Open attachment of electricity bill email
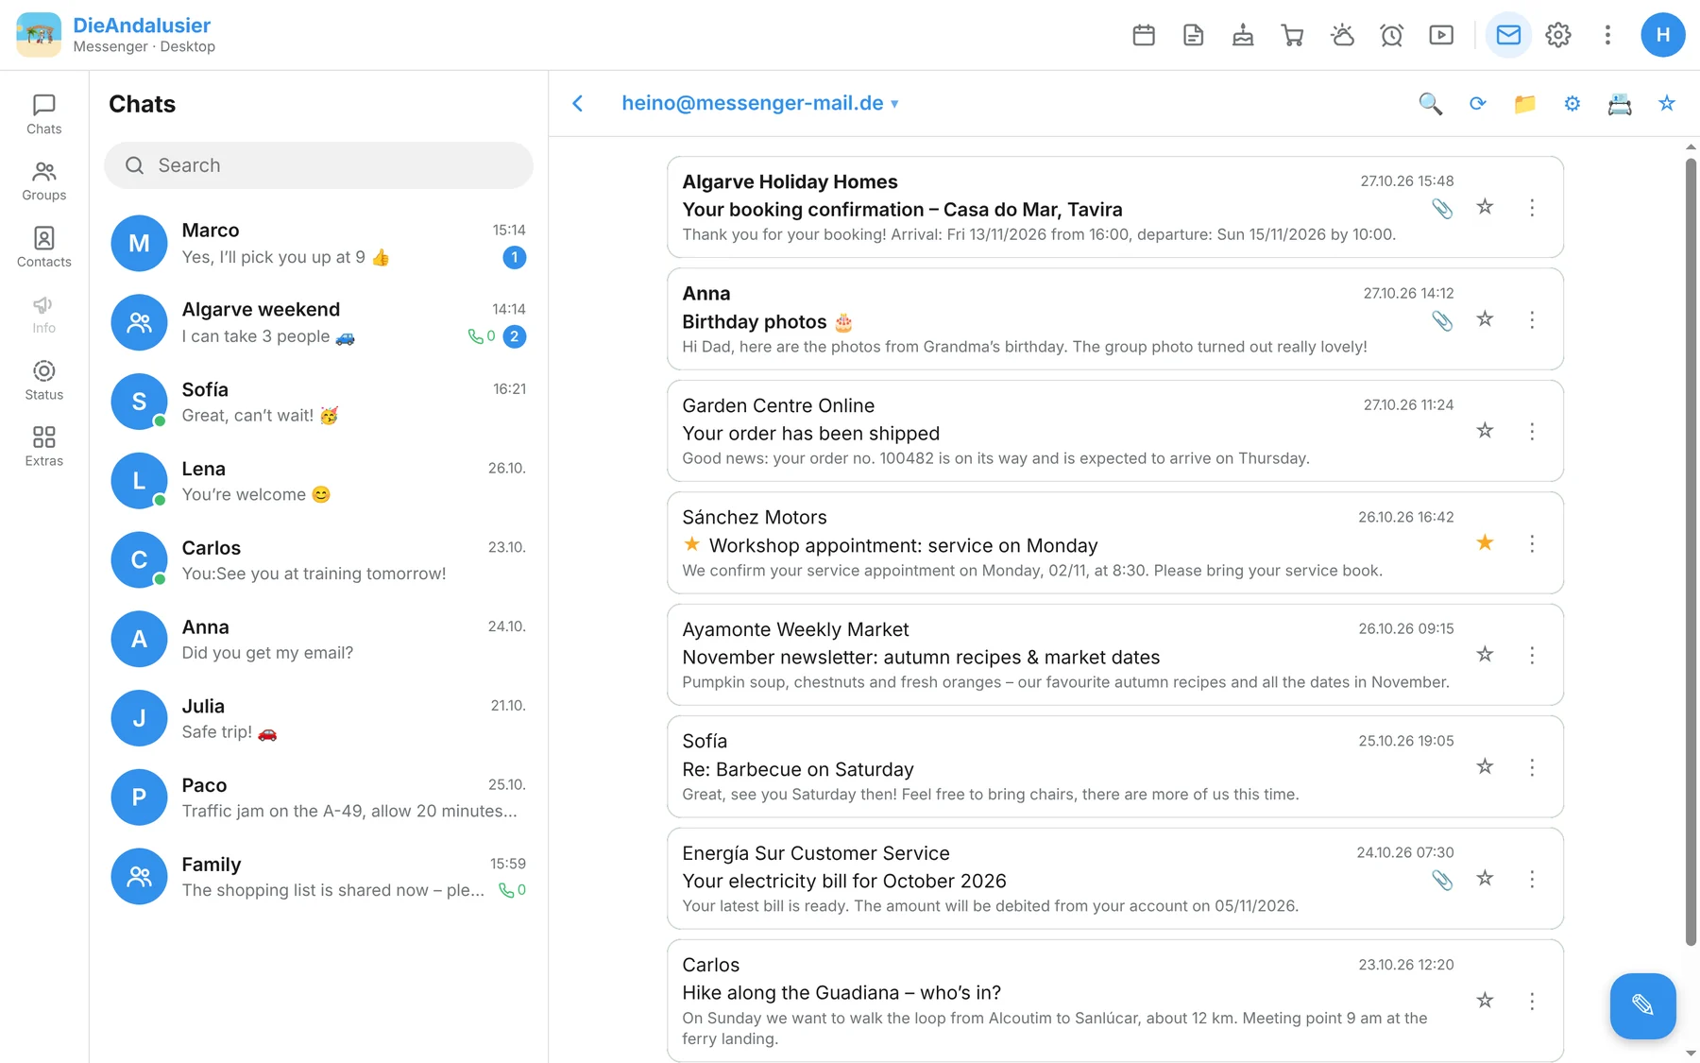Viewport: 1700px width, 1063px height. 1442,880
